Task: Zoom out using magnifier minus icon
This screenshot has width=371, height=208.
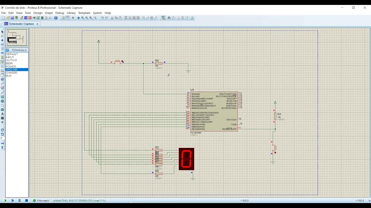Action: pos(87,18)
